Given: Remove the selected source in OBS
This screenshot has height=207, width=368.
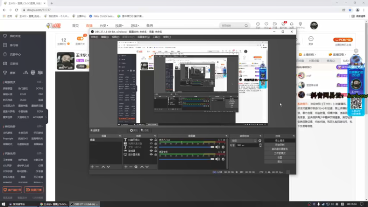Looking at the screenshot, I should pyautogui.click(x=131, y=167).
